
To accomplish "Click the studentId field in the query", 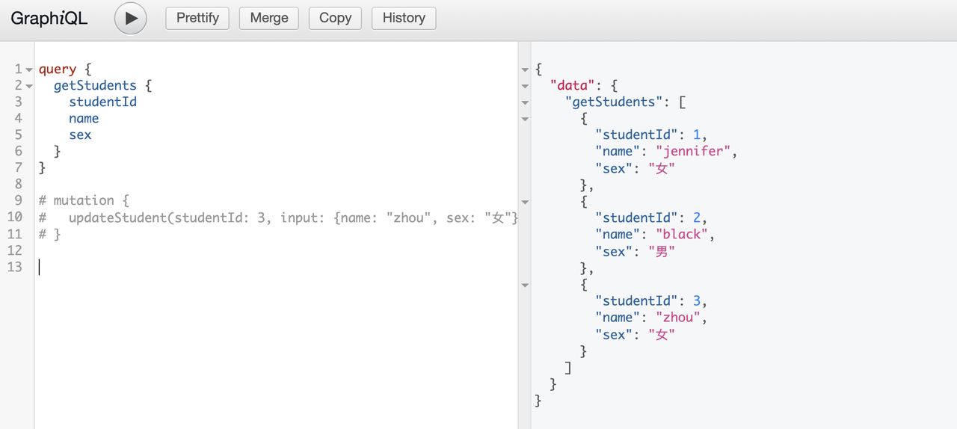I will [102, 102].
